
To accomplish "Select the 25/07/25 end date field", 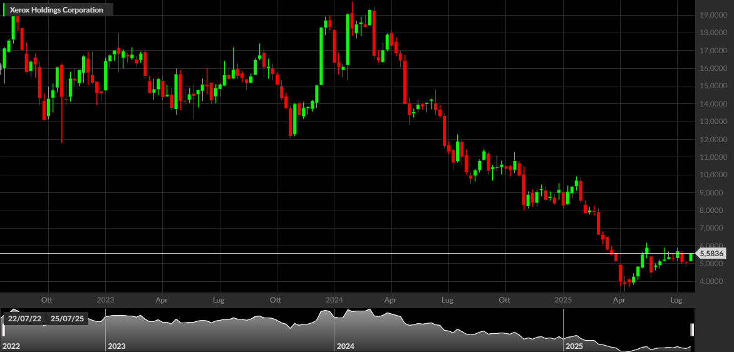I will pyautogui.click(x=68, y=319).
